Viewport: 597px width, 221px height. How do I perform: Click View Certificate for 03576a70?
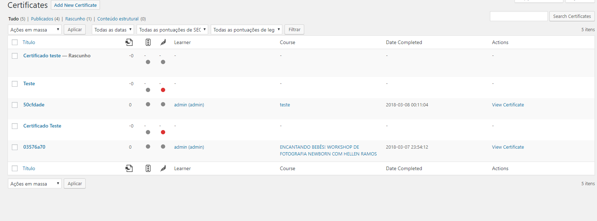(508, 147)
